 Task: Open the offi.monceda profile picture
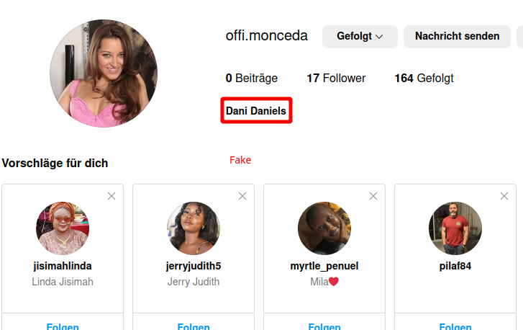104,73
